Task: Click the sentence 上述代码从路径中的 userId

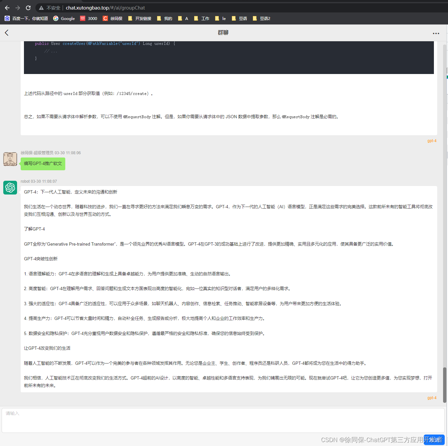Action: 89,93
